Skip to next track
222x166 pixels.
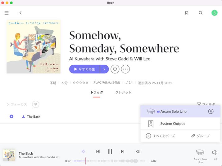coord(122,151)
